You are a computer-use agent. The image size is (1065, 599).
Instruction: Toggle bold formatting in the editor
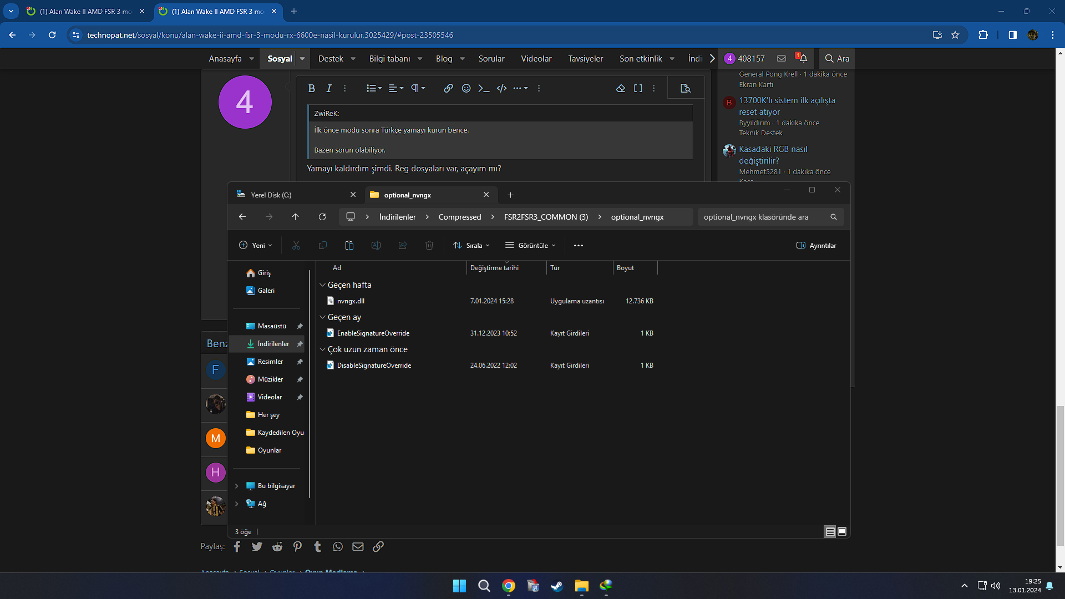coord(311,88)
